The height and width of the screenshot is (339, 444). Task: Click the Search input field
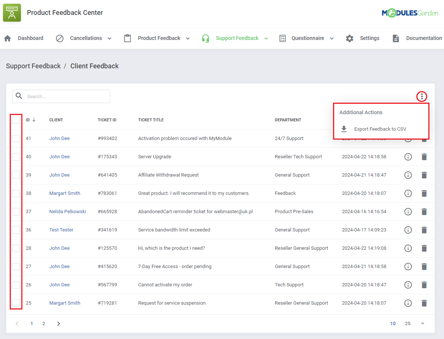click(x=61, y=96)
